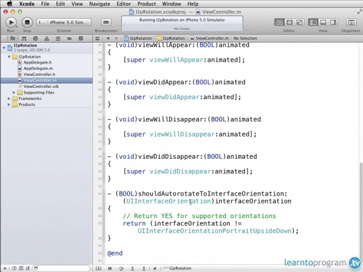Image resolution: width=363 pixels, height=272 pixels.
Task: Open the Navigate menu
Action: click(x=100, y=4)
